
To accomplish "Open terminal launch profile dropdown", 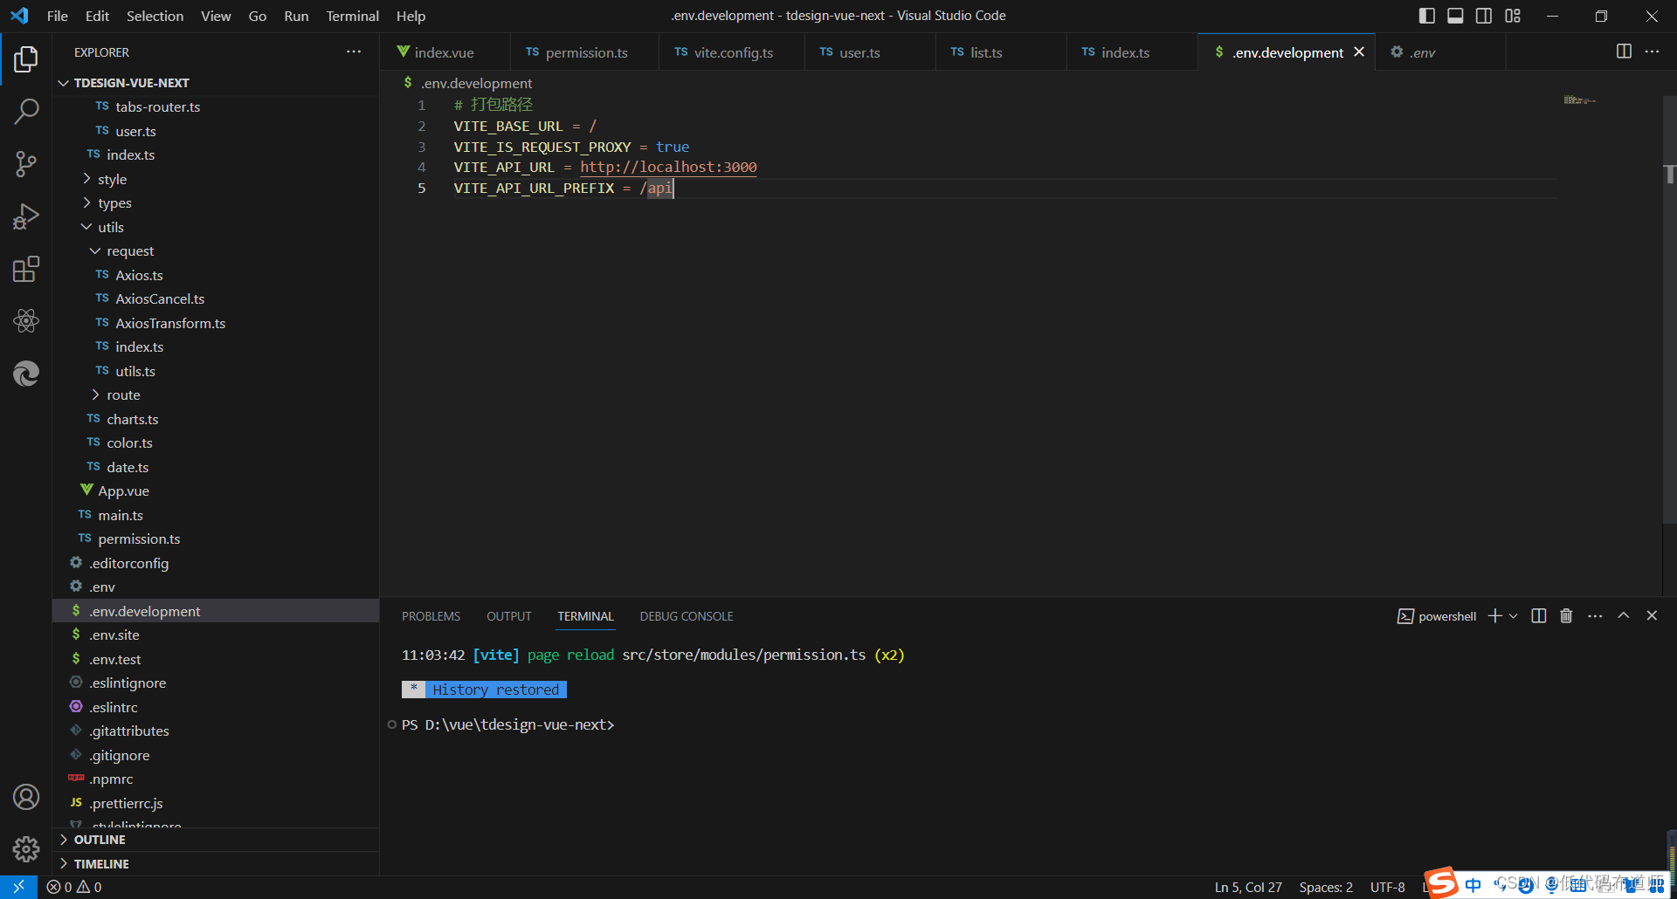I will 1514,616.
